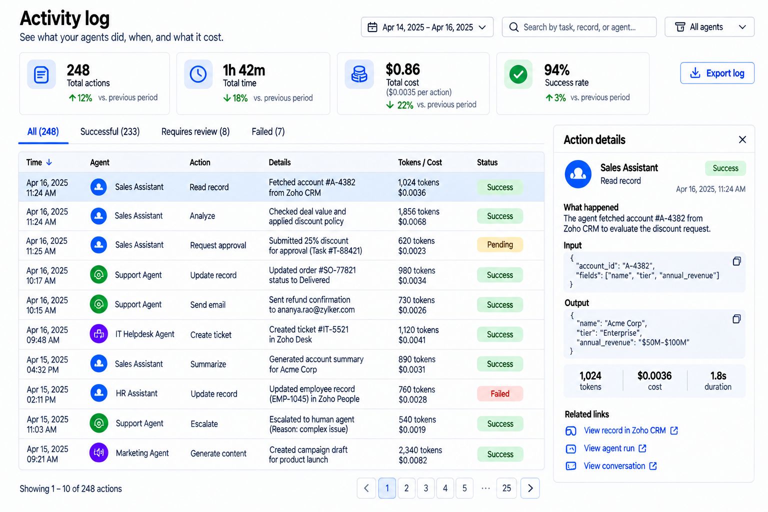The height and width of the screenshot is (512, 768).
Task: Copy the Output JSON block
Action: [736, 319]
